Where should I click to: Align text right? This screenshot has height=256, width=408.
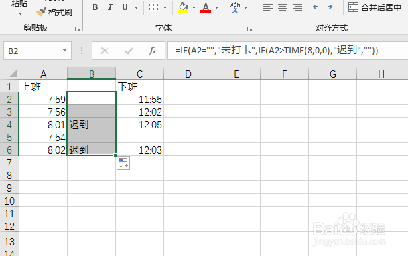point(297,7)
